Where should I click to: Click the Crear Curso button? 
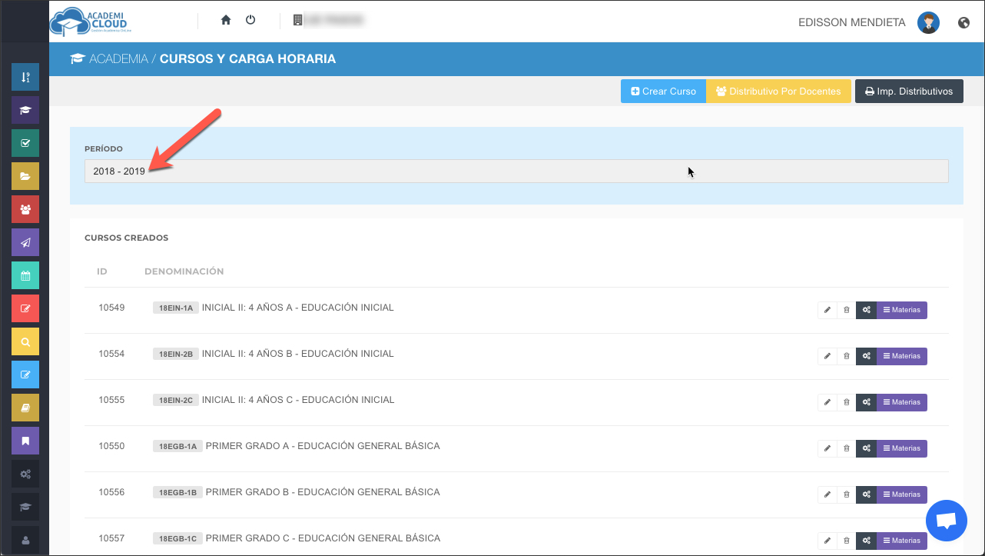(663, 92)
